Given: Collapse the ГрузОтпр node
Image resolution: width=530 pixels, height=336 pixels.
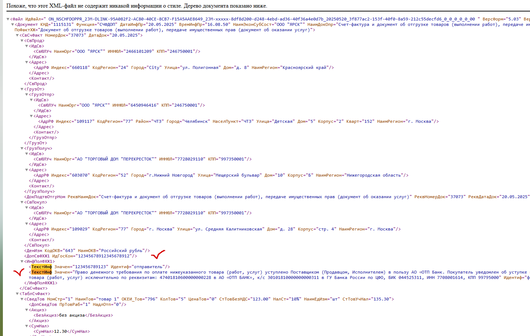Looking at the screenshot, I should click(27, 94).
